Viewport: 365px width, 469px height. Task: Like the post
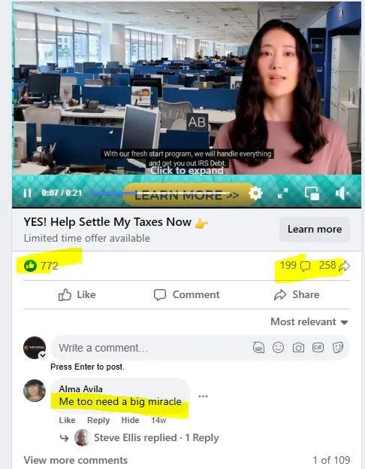pos(77,294)
